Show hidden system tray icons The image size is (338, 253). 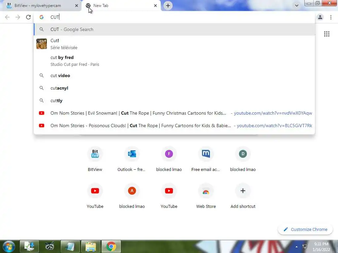click(297, 247)
